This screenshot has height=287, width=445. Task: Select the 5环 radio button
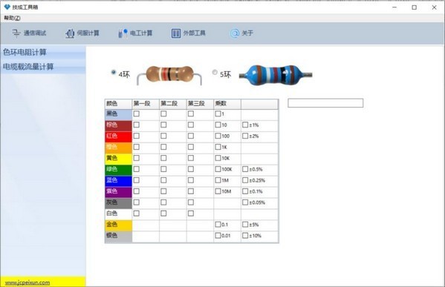(215, 72)
